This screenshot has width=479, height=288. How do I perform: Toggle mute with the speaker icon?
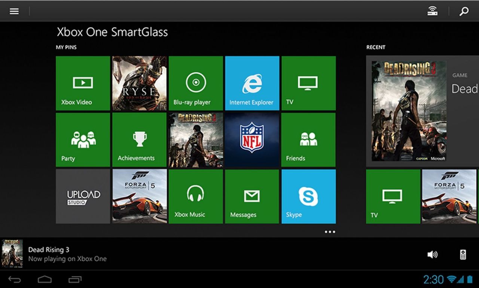432,255
